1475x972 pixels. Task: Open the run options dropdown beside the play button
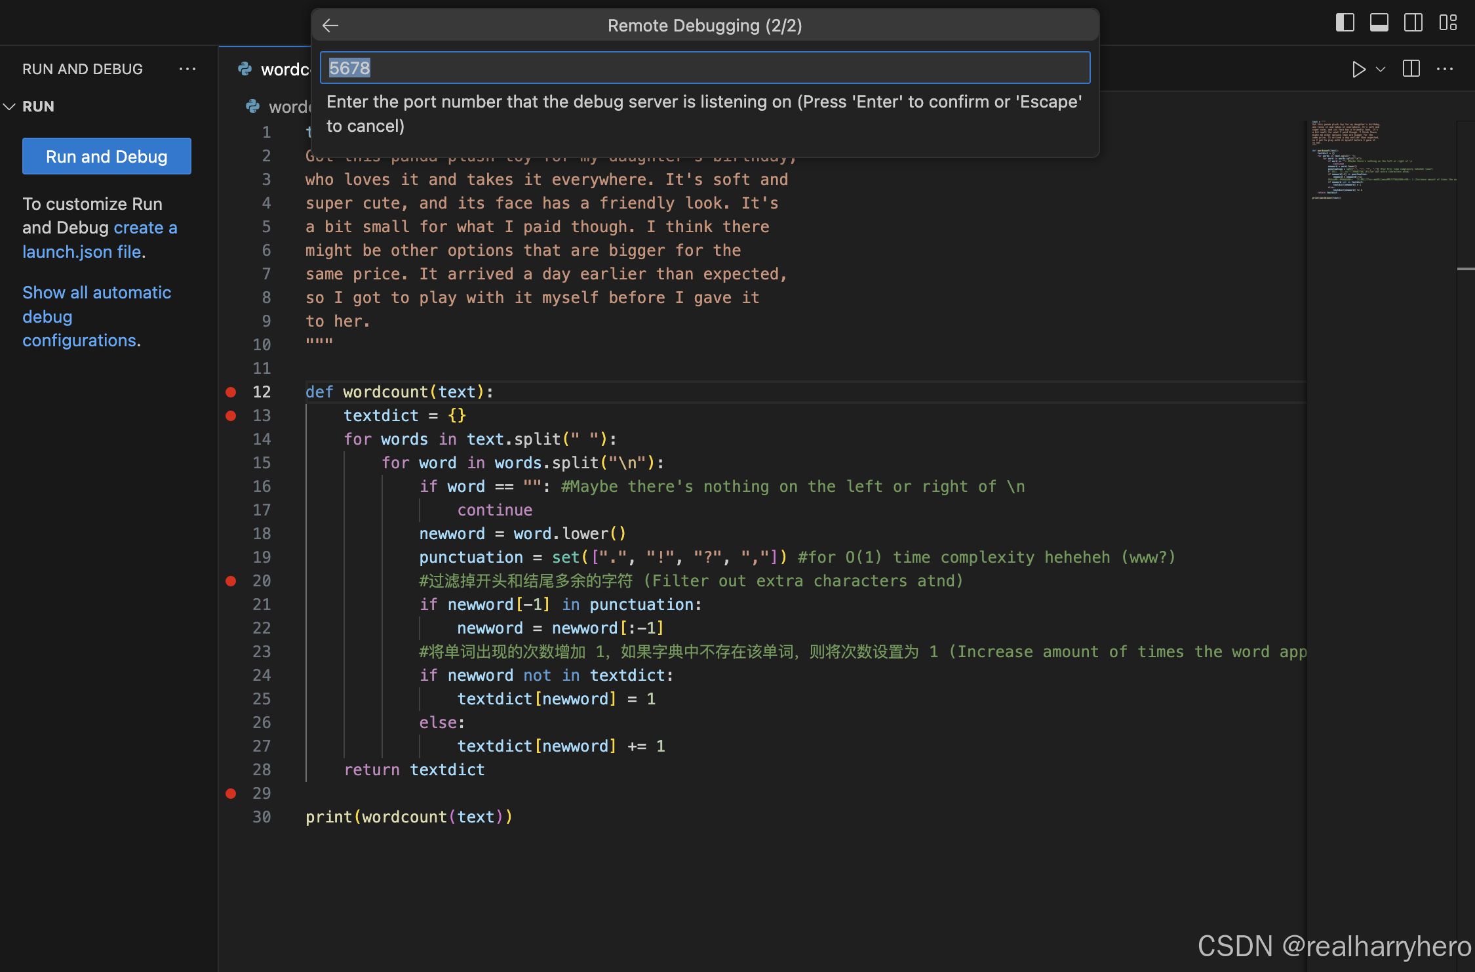(x=1381, y=69)
